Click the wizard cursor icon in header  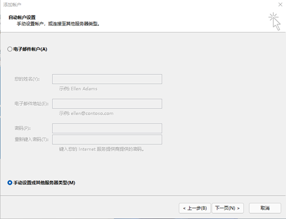pyautogui.click(x=275, y=21)
